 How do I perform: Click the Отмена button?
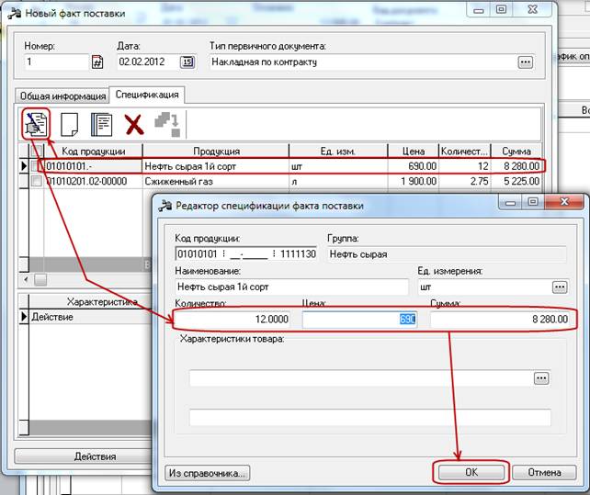544,472
